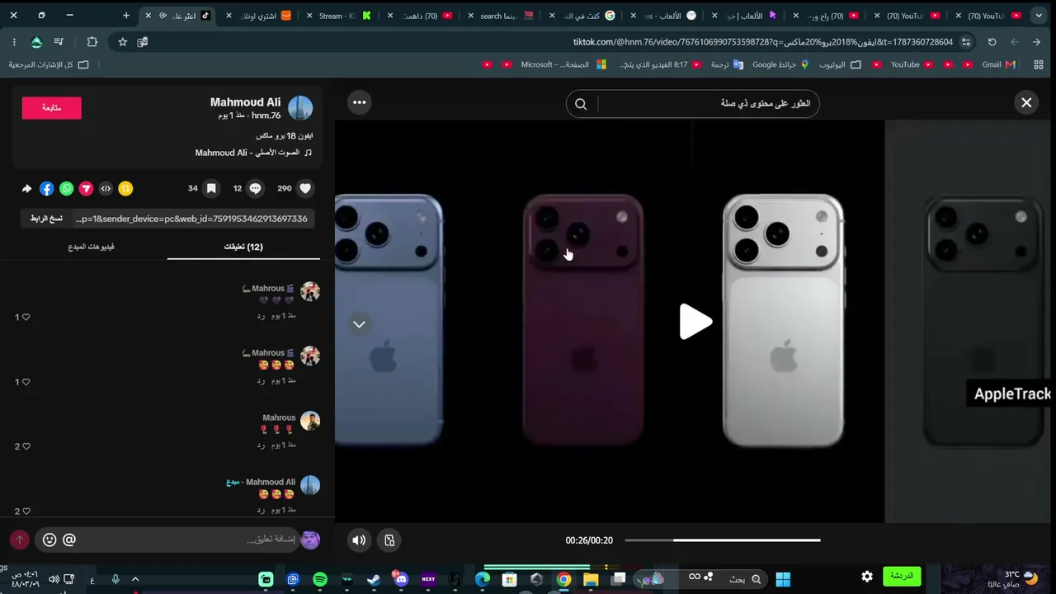This screenshot has width=1056, height=594.
Task: Copy the video link
Action: (46, 219)
